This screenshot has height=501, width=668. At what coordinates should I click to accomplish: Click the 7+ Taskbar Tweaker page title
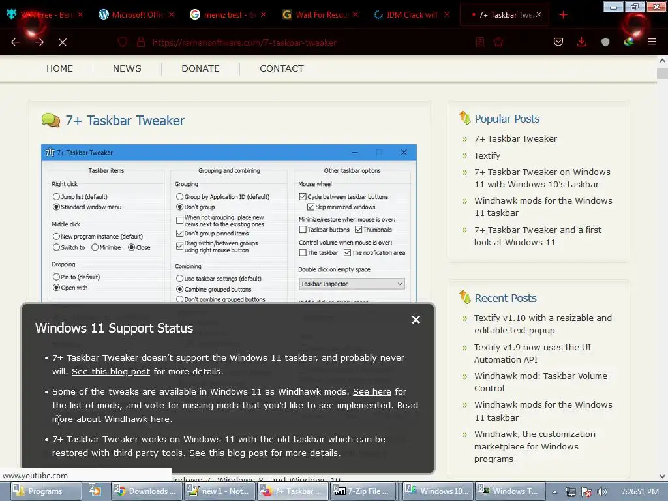[125, 121]
